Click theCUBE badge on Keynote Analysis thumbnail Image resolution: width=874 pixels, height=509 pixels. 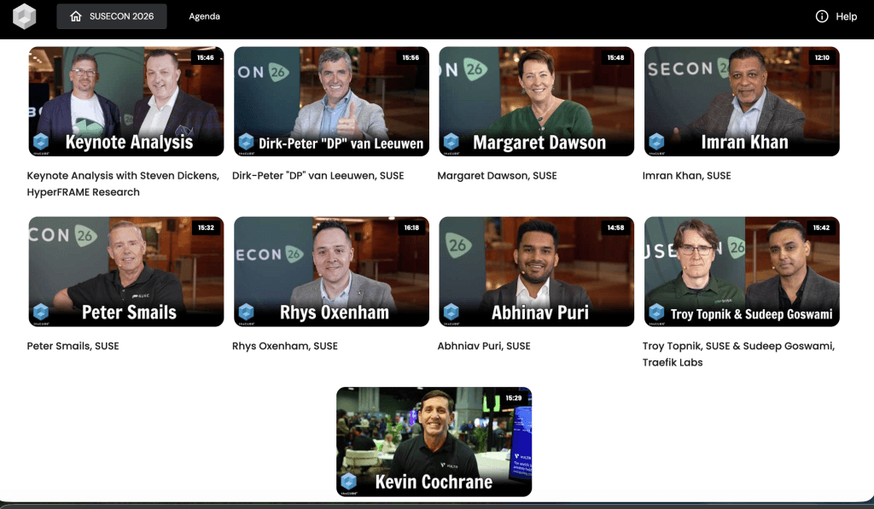pos(41,143)
